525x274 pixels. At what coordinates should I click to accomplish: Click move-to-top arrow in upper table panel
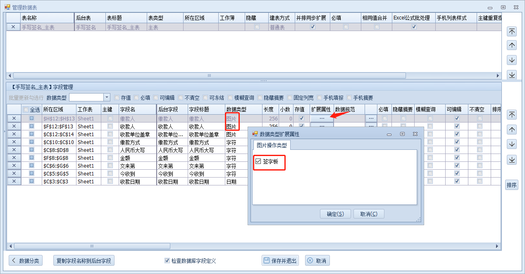point(512,31)
